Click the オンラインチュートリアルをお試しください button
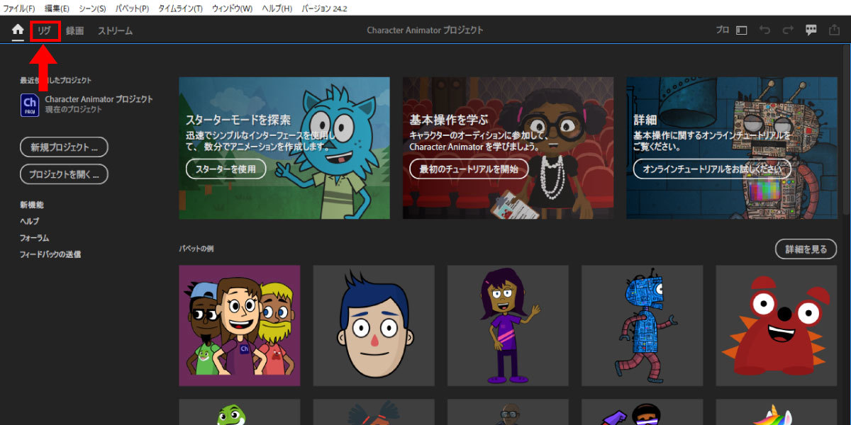 712,169
